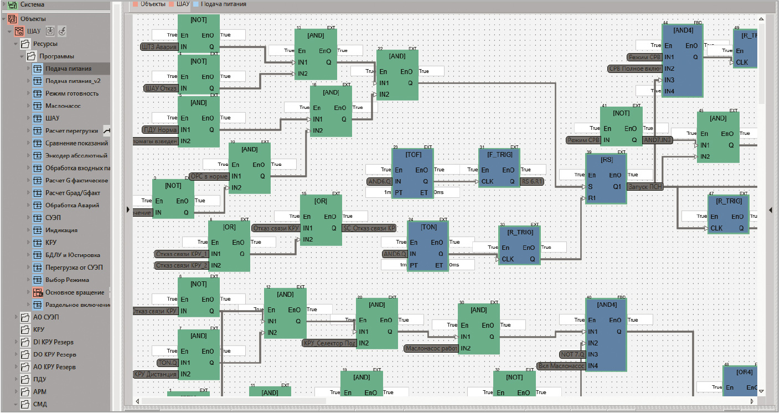Select АО КРУ Резерв folder row
The height and width of the screenshot is (414, 780).
click(x=54, y=367)
